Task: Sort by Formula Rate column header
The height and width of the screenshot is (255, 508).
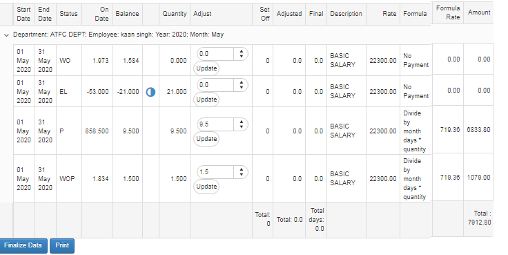Action: point(448,12)
